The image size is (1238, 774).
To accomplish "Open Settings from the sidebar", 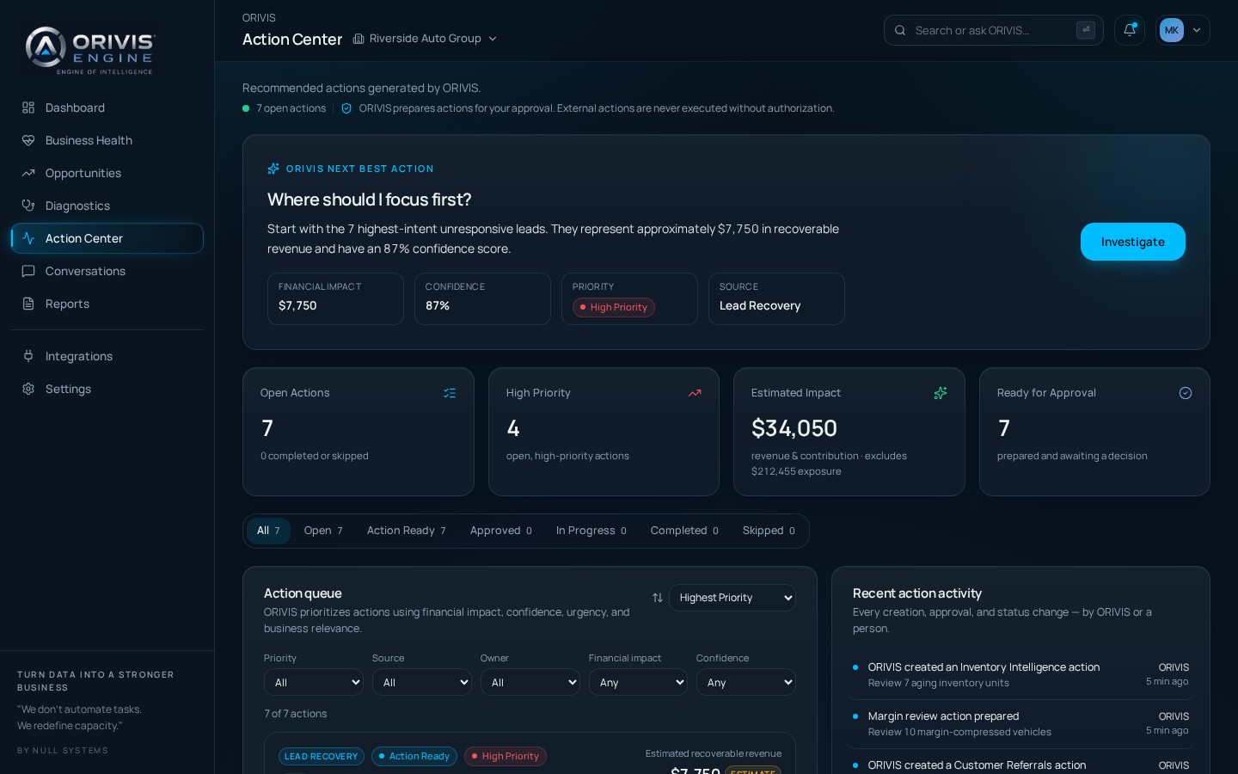I will pyautogui.click(x=107, y=389).
